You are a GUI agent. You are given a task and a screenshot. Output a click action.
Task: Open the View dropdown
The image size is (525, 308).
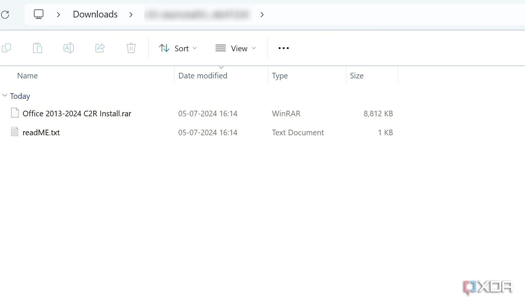[235, 48]
